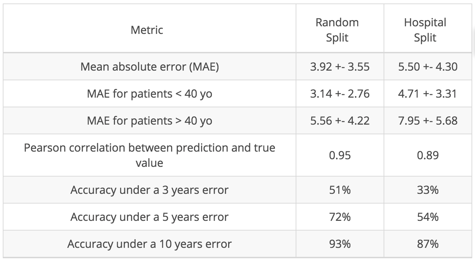This screenshot has height=261, width=475.
Task: Click the 3.14 +- 2.76 value
Action: [x=340, y=93]
